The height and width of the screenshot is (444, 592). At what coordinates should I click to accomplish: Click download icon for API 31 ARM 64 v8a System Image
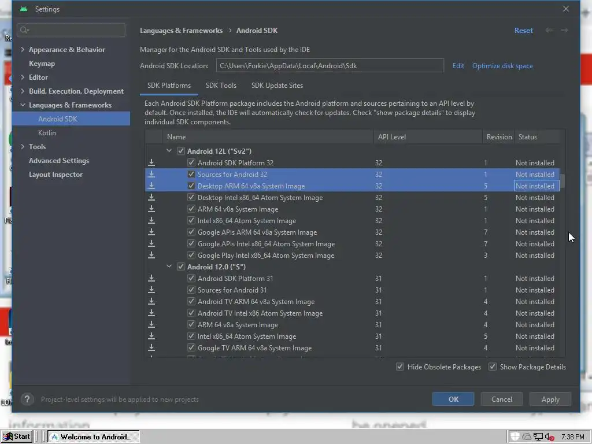click(151, 325)
